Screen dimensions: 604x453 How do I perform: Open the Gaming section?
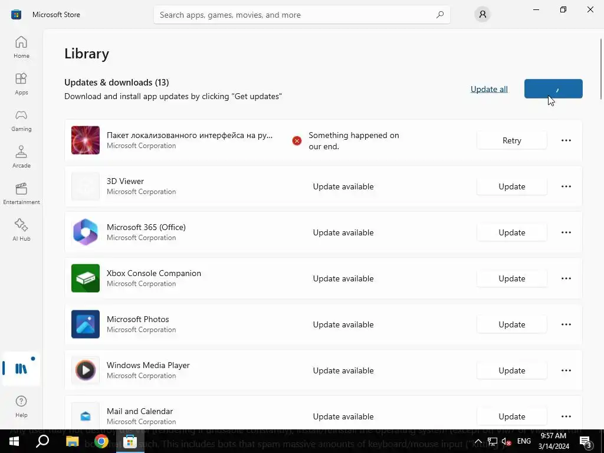(x=21, y=120)
